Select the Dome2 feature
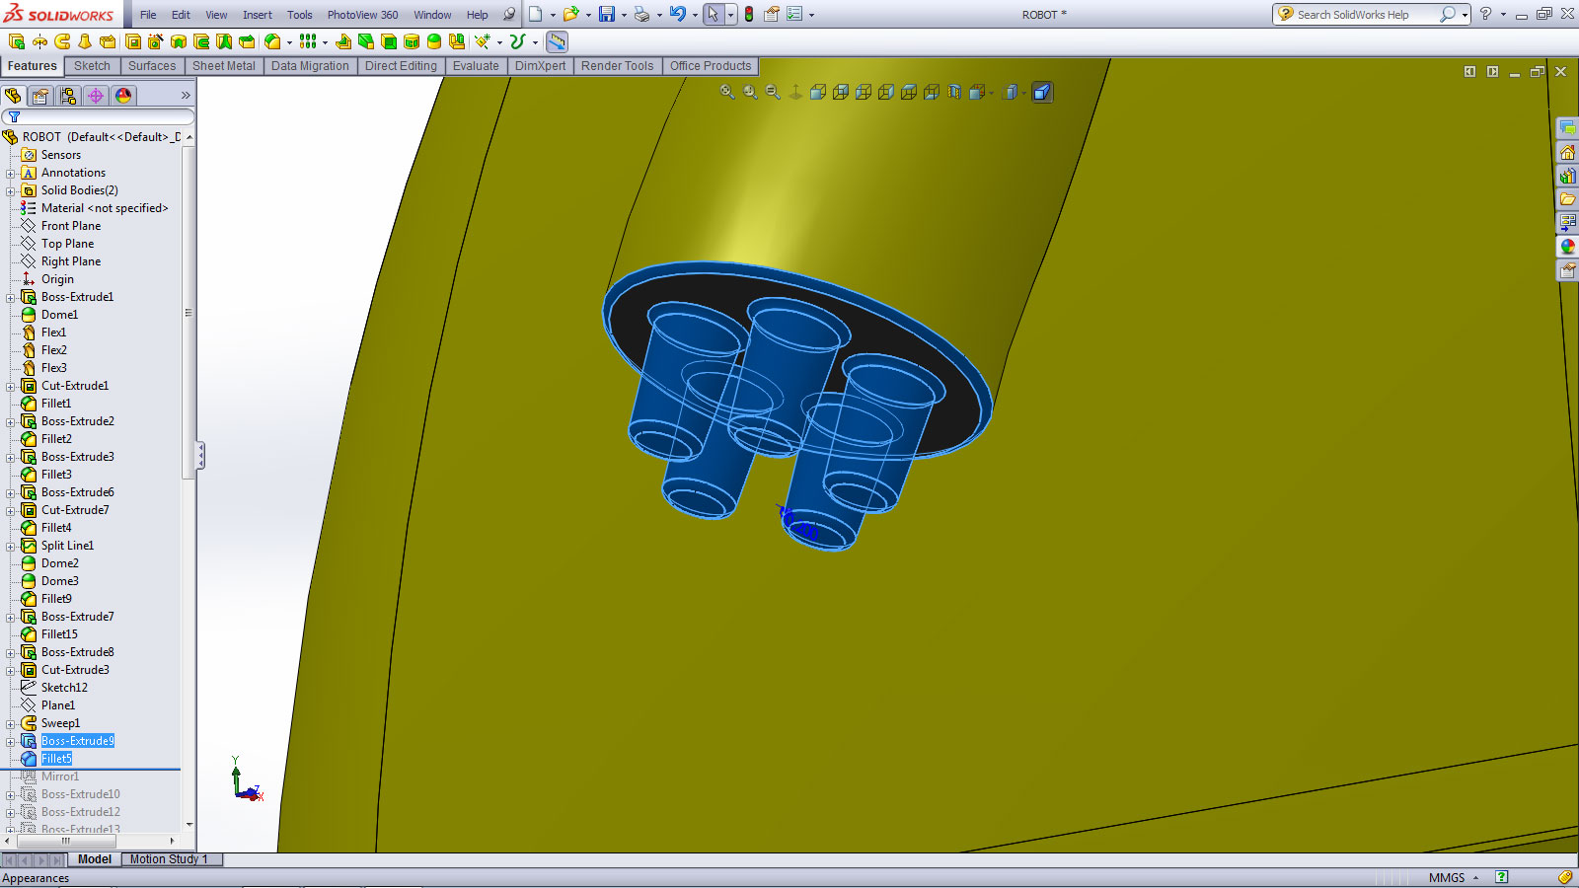1579x888 pixels. 59,563
